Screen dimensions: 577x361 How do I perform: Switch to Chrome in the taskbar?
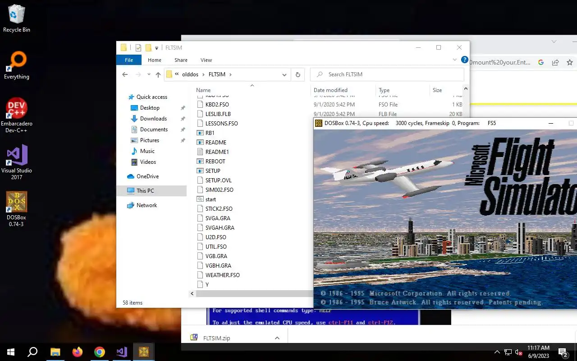100,352
